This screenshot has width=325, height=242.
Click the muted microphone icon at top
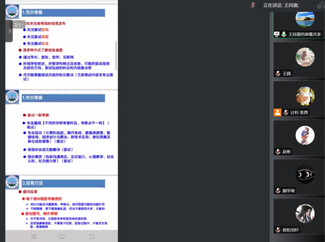click(253, 5)
